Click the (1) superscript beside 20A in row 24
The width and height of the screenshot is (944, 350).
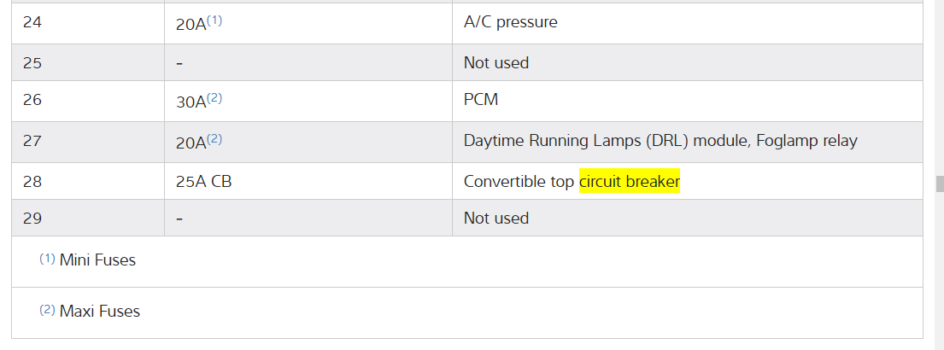(214, 20)
